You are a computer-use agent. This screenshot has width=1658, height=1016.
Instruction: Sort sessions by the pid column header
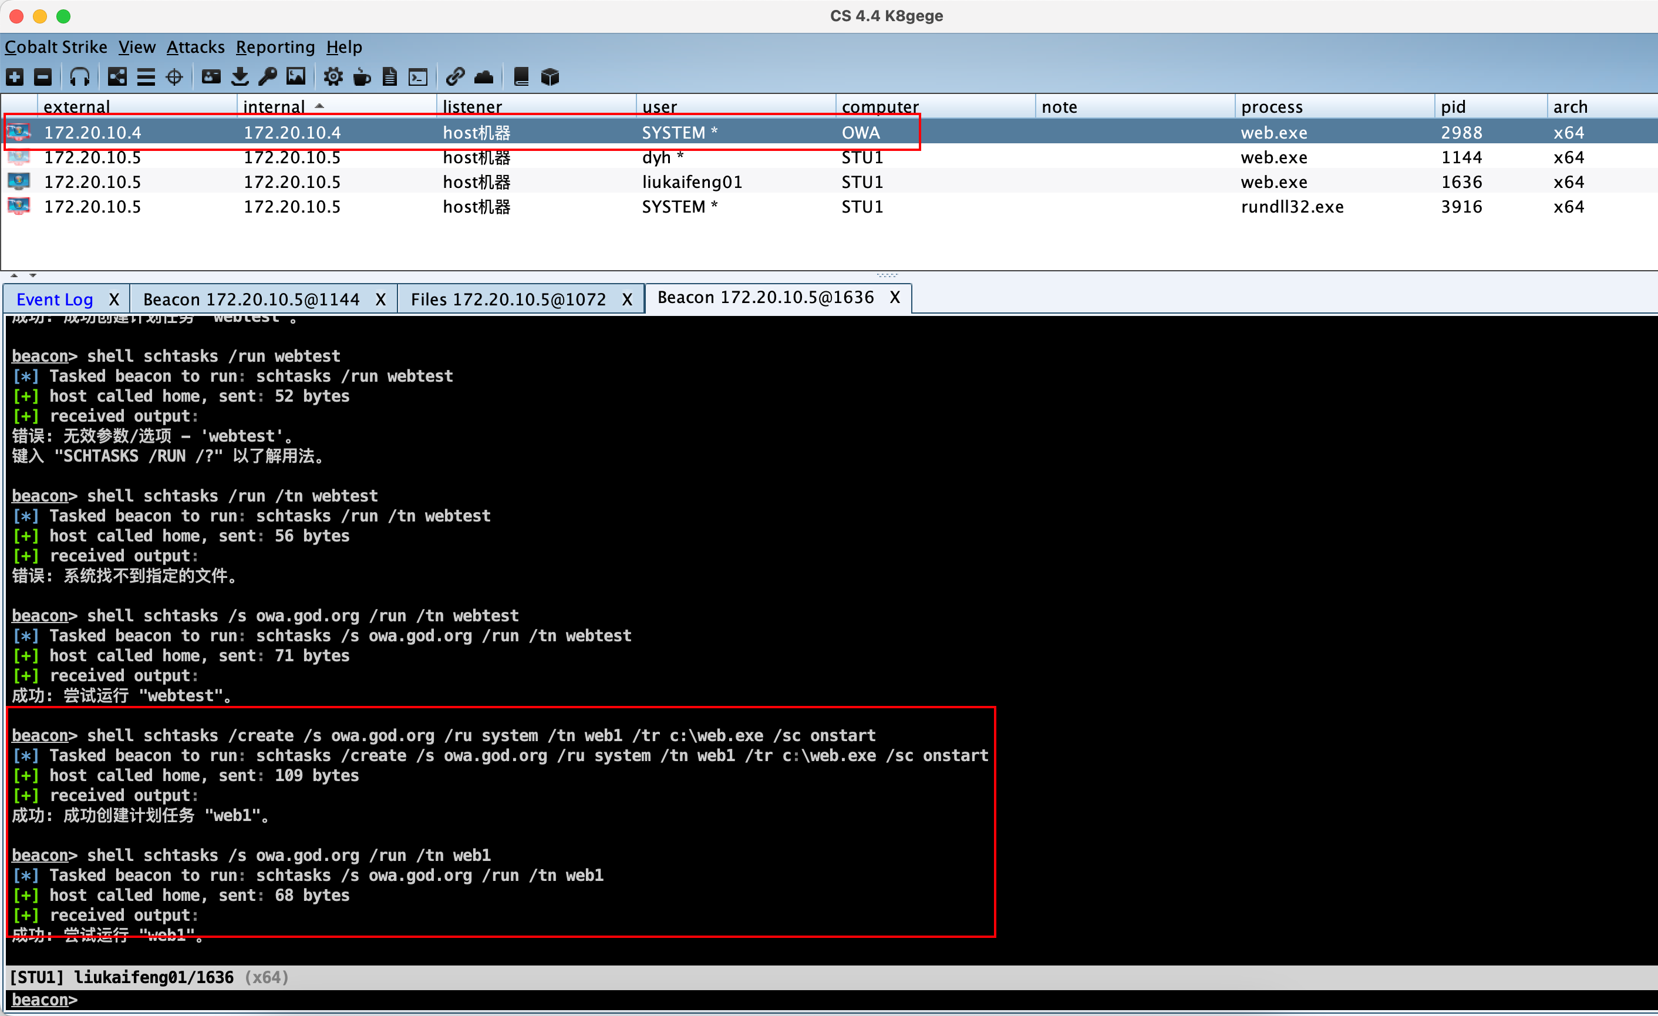pos(1491,106)
